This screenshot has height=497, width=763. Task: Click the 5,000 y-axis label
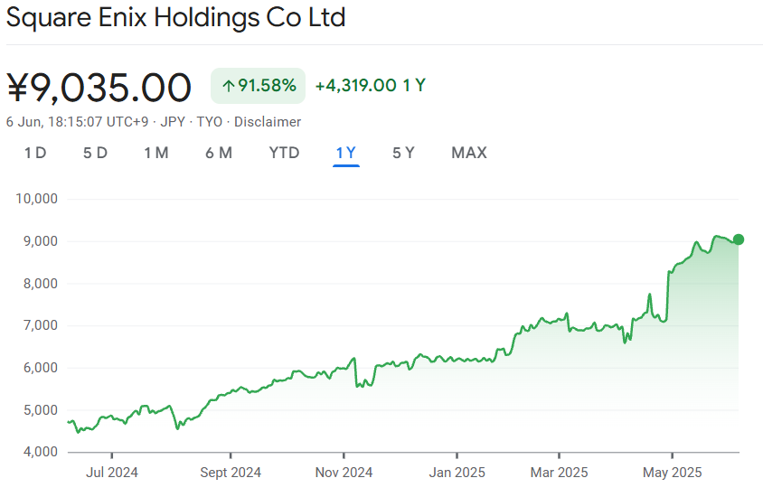click(x=41, y=410)
